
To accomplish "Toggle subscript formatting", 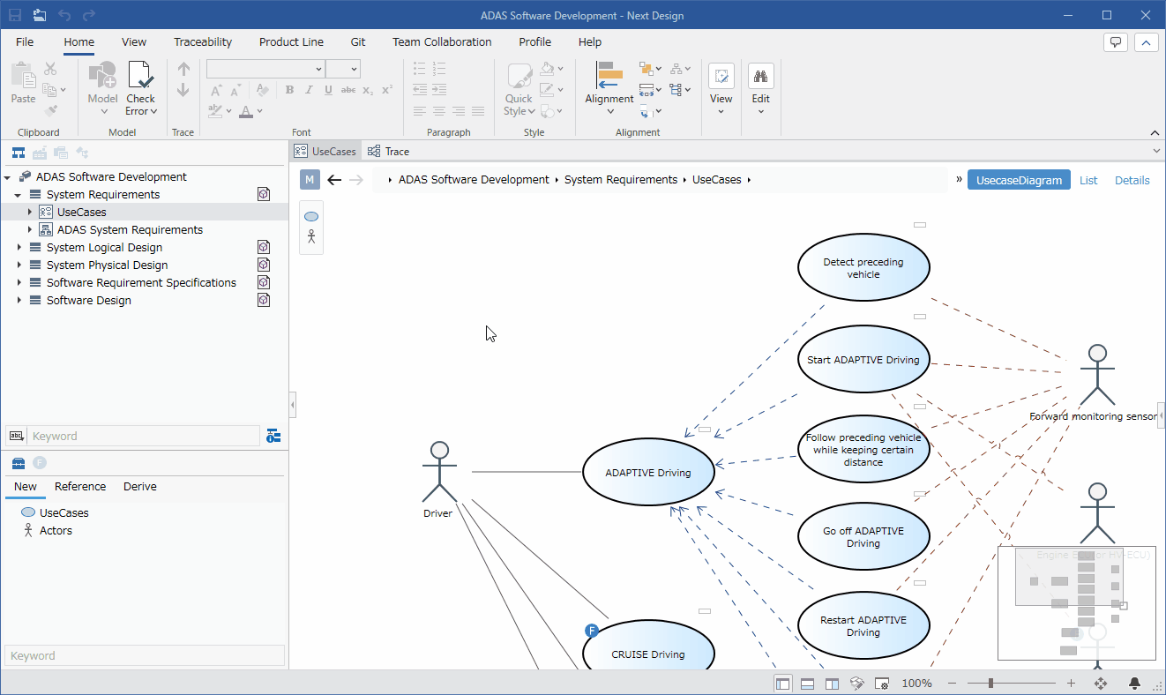I will coord(368,90).
